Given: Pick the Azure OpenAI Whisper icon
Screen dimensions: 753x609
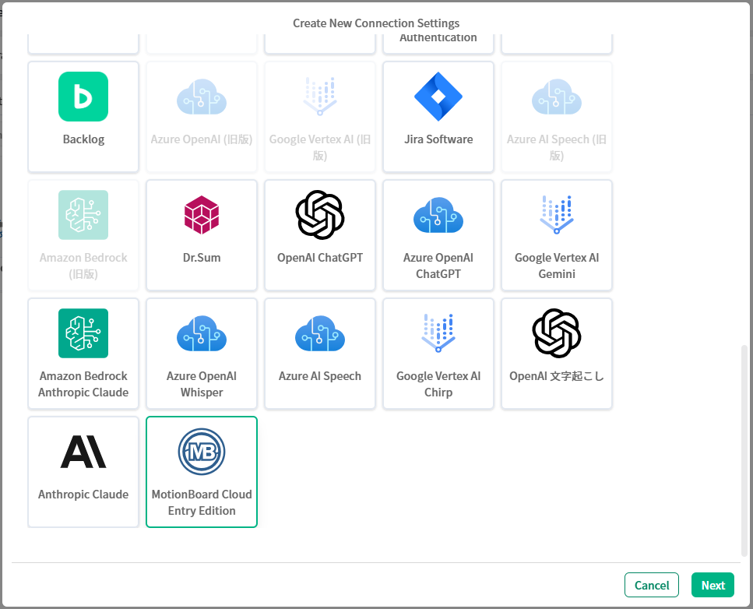Looking at the screenshot, I should click(x=202, y=334).
